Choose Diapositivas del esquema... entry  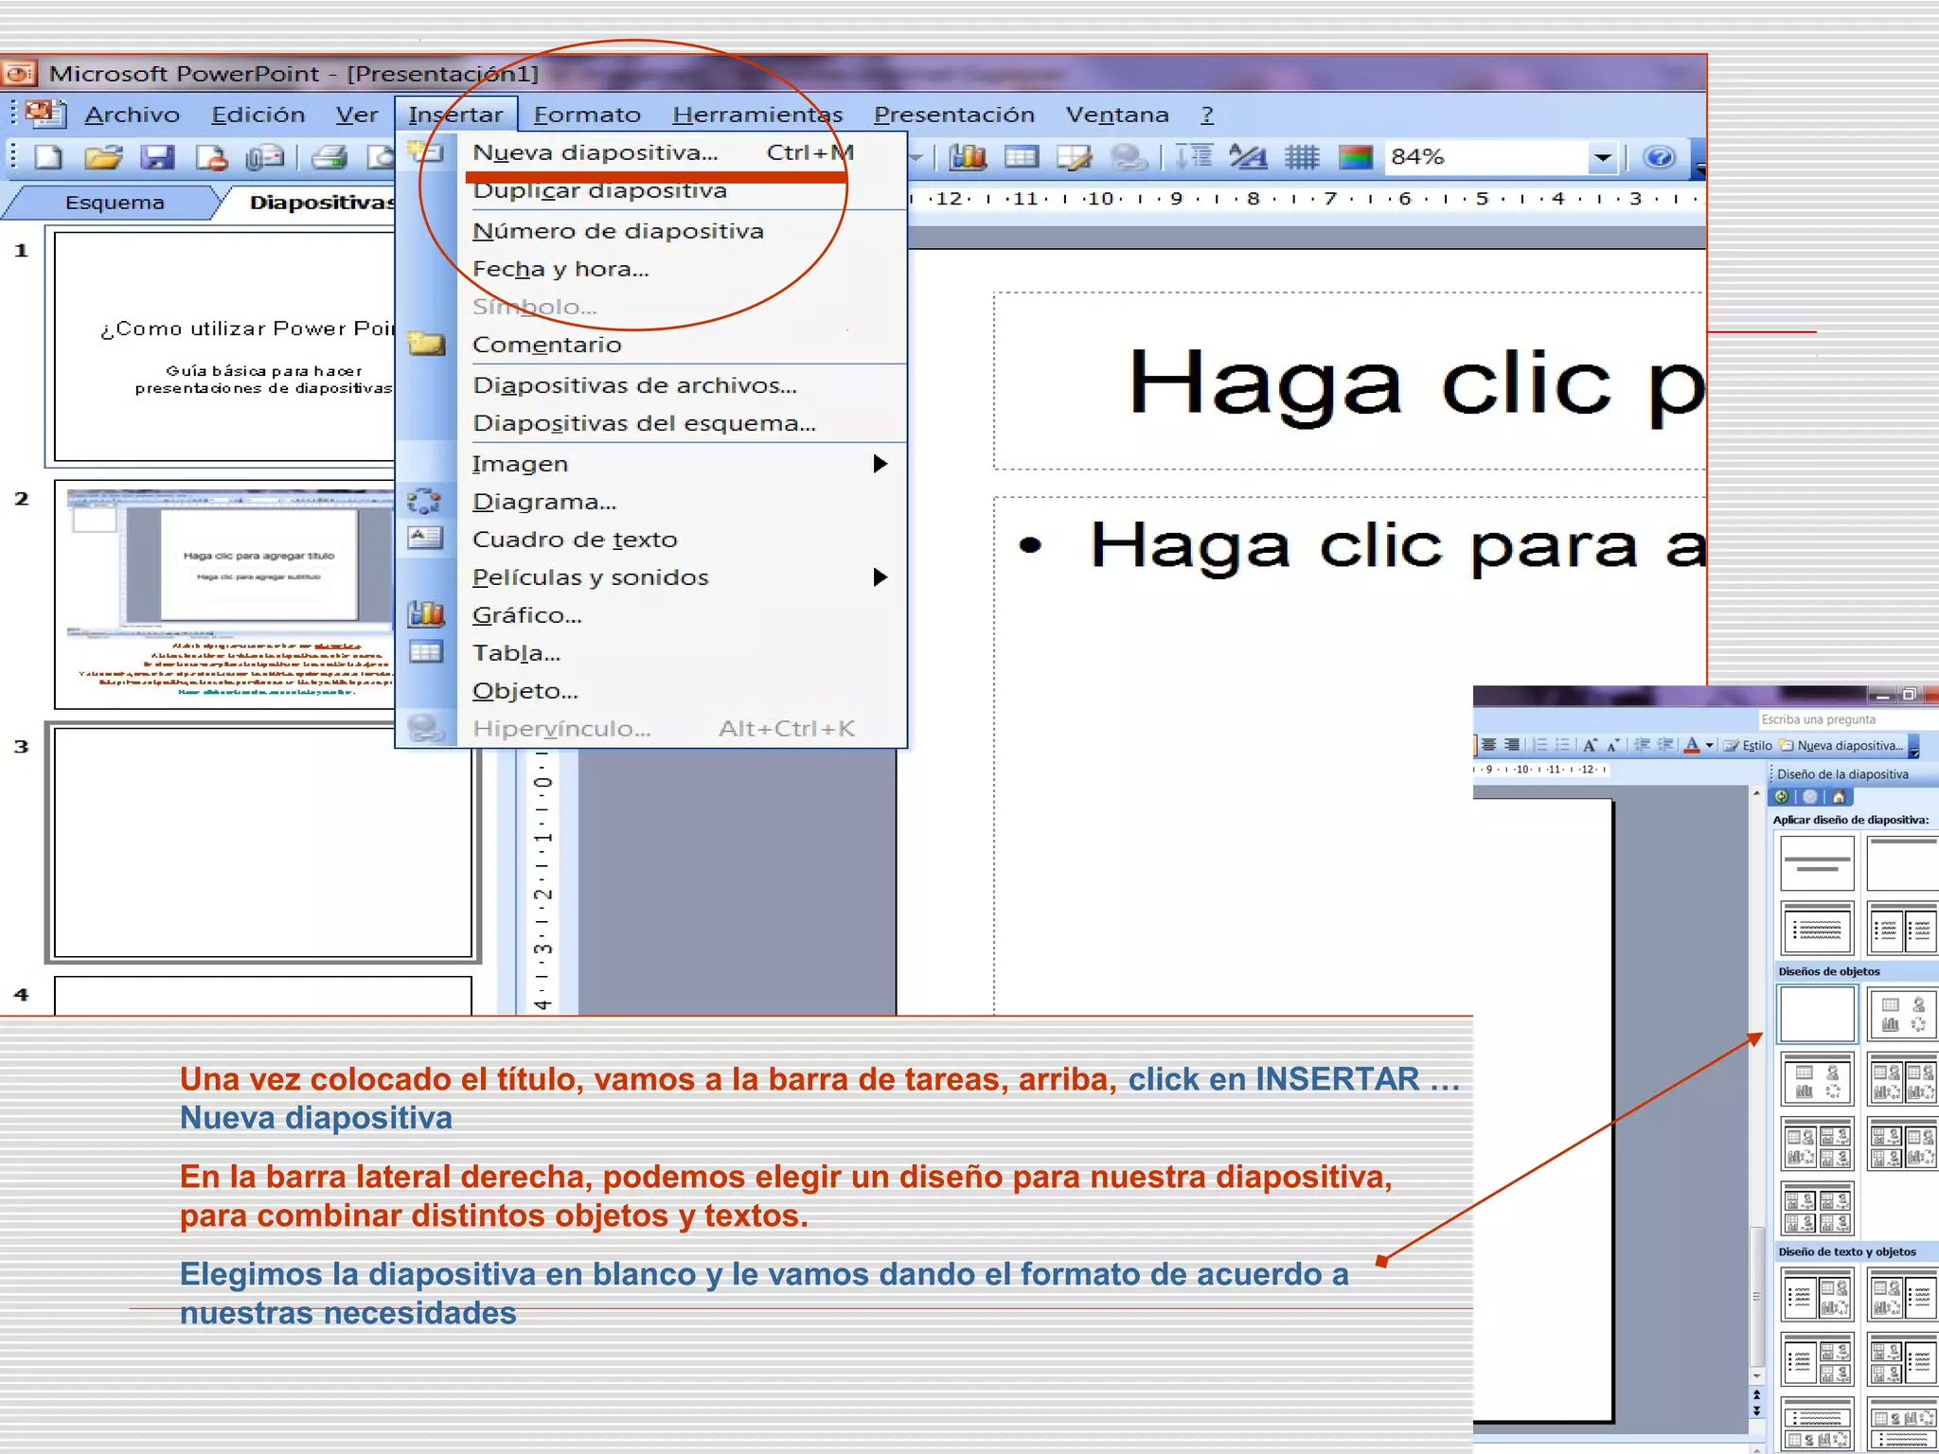coord(653,423)
